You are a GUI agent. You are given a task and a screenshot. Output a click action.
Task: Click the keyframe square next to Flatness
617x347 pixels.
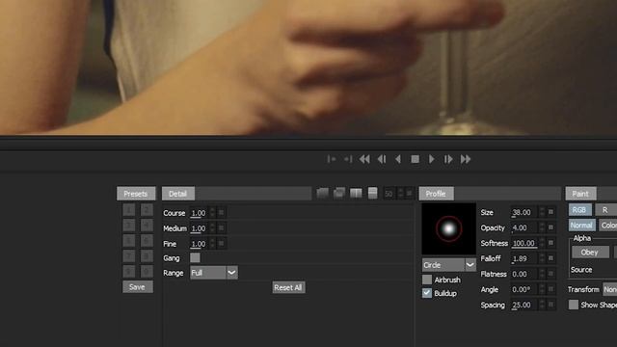tap(550, 274)
